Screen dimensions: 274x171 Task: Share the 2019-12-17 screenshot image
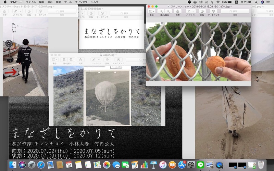pyautogui.click(x=4, y=11)
